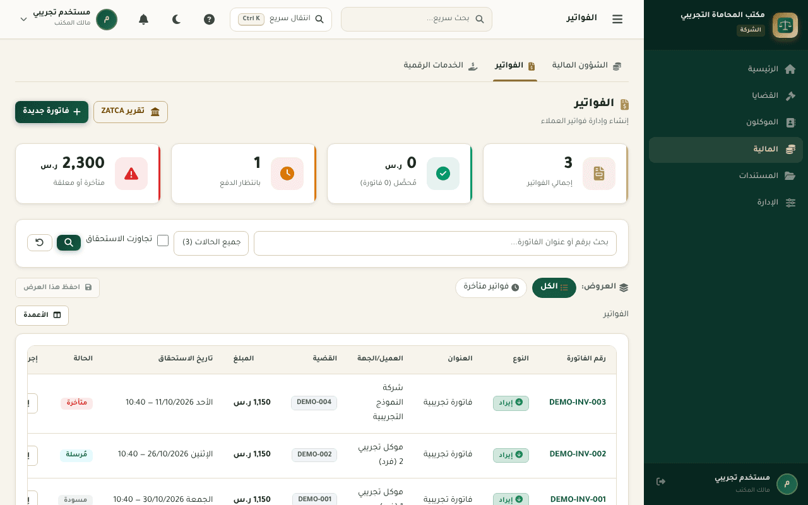
Task: Click the المبلغ column header
Action: [x=244, y=359]
